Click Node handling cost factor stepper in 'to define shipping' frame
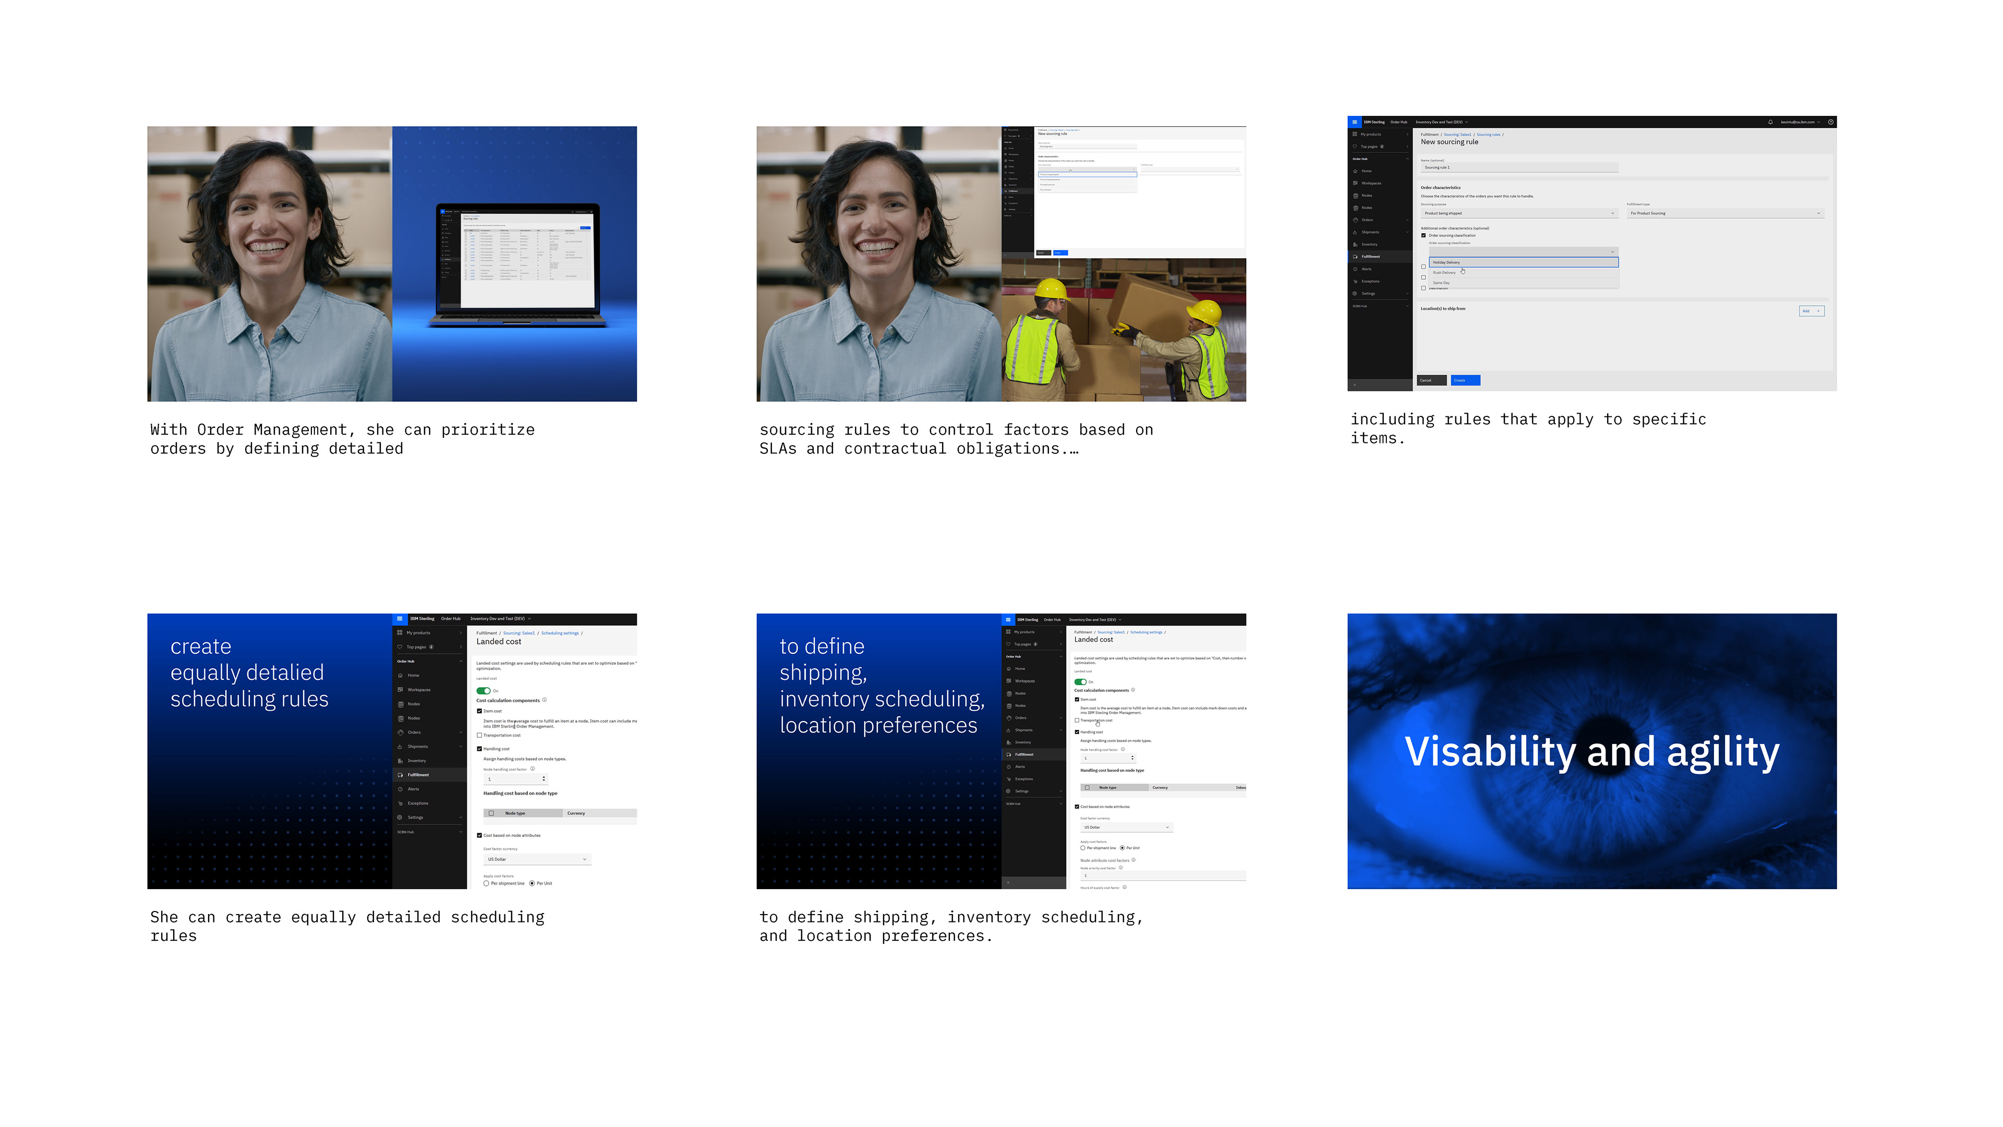The height and width of the screenshot is (1127, 2003). 1132,758
